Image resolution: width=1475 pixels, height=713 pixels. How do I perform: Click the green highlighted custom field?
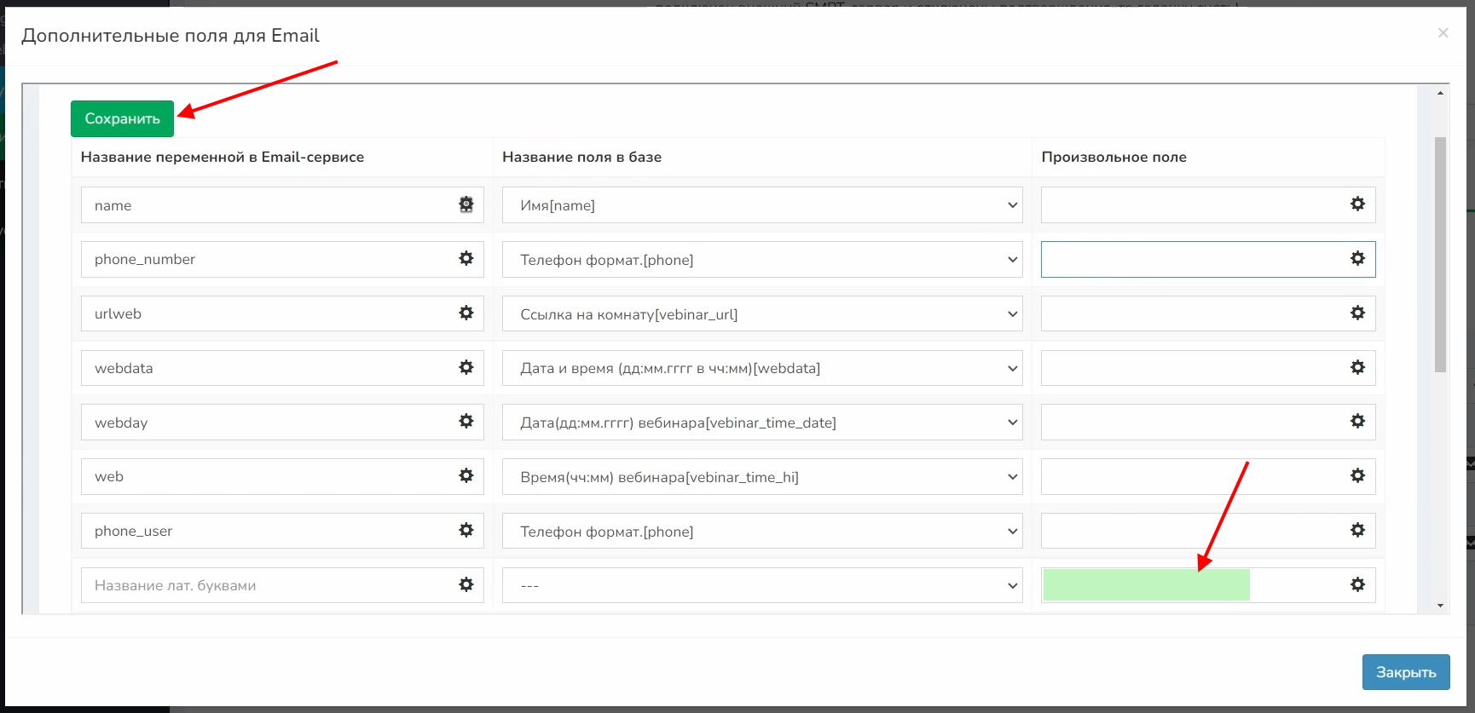[x=1146, y=585]
